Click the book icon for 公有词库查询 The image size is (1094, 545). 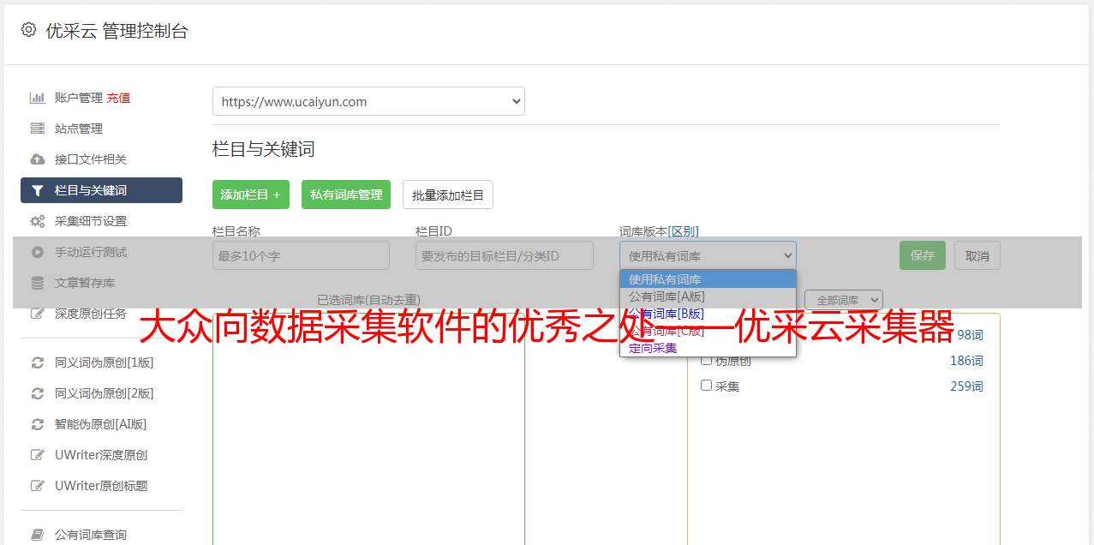pos(38,535)
